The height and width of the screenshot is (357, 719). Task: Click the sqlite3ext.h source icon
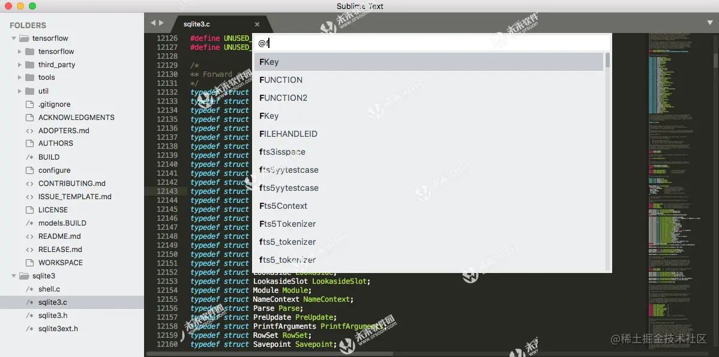(x=30, y=329)
